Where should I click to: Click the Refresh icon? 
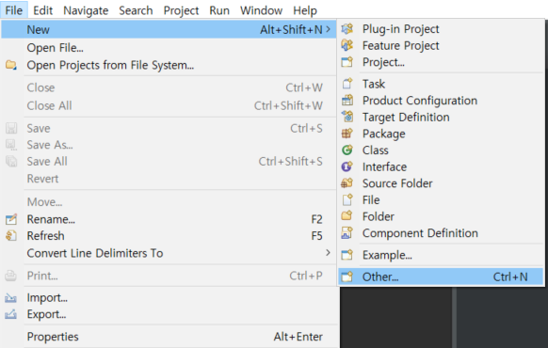[11, 236]
